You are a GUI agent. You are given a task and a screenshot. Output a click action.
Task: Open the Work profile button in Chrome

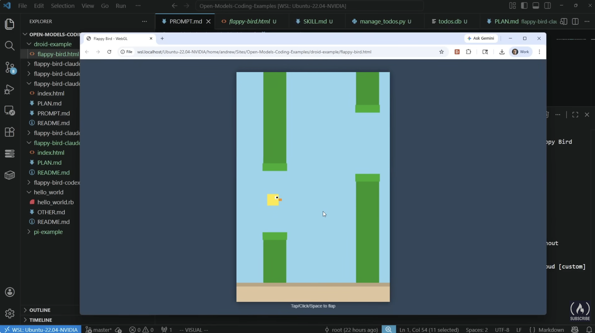coord(521,52)
